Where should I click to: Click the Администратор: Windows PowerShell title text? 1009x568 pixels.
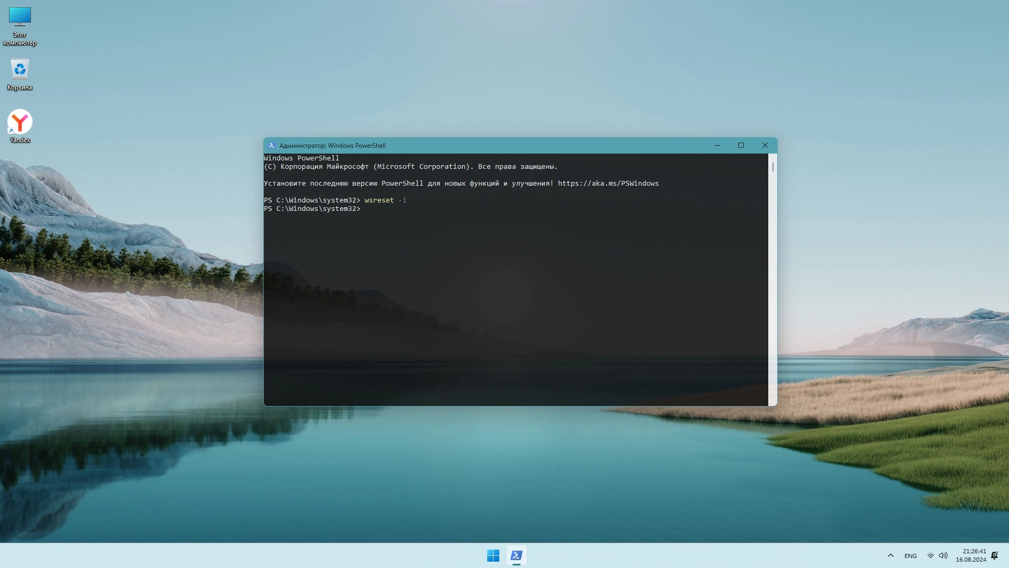click(x=332, y=146)
